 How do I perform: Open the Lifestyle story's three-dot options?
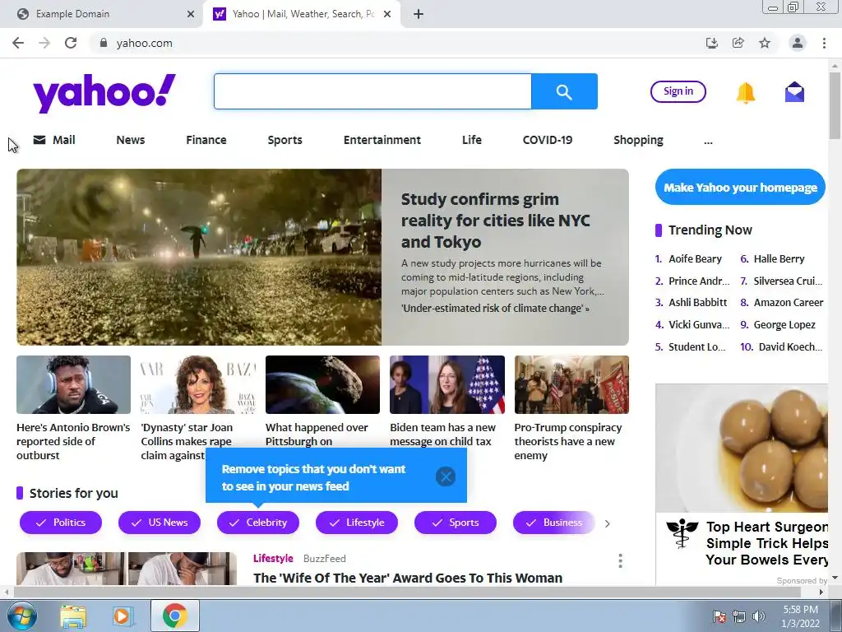coord(620,561)
